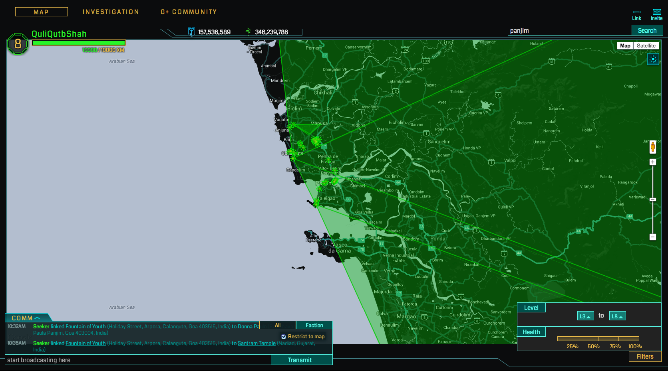668x371 pixels.
Task: Switch to Satellite view
Action: (x=646, y=46)
